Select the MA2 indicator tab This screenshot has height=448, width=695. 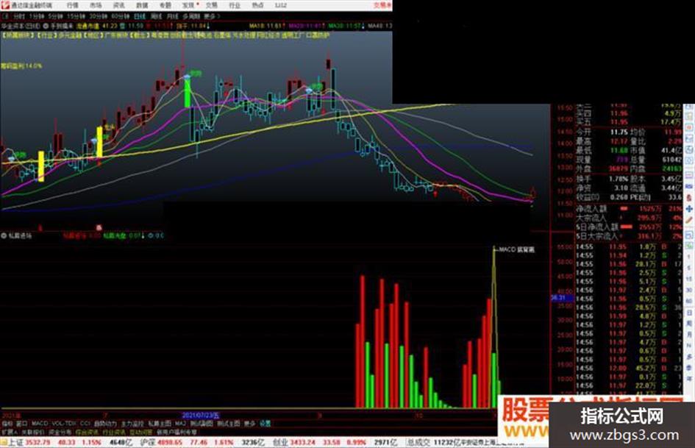coord(181,424)
